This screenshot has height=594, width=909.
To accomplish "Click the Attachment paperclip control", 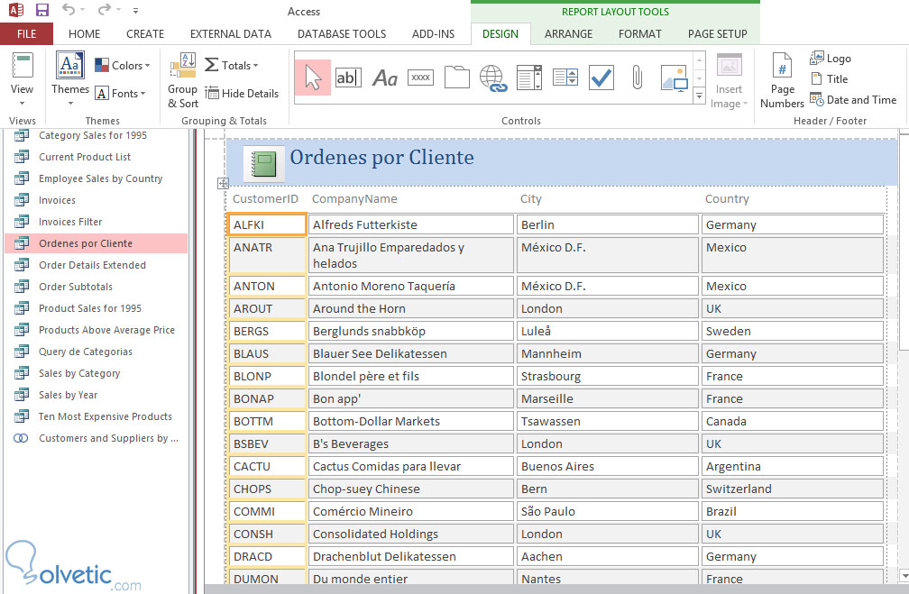I will pos(637,78).
